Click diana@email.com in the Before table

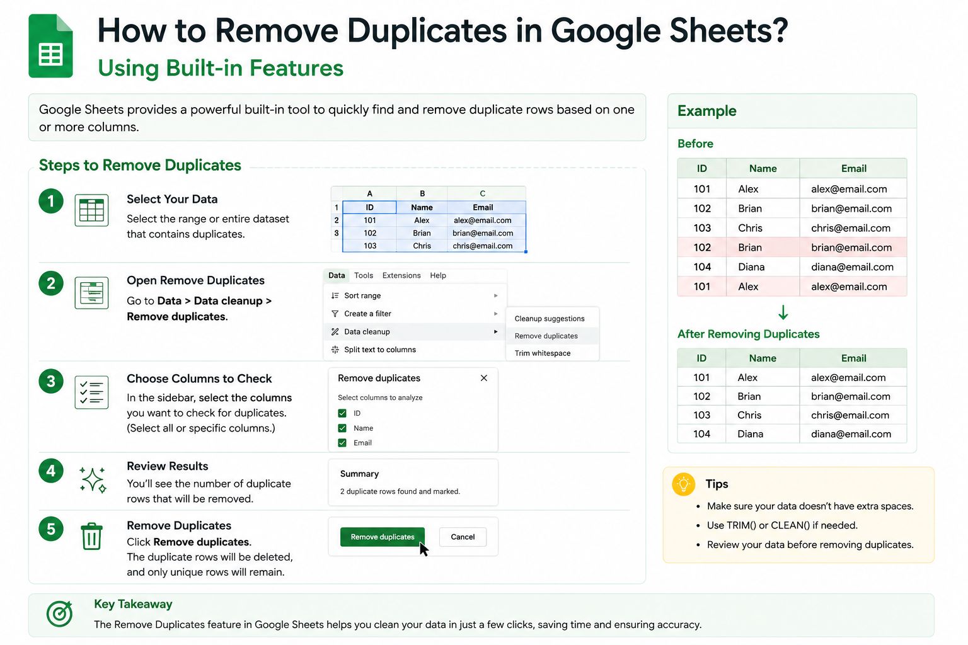tap(852, 267)
